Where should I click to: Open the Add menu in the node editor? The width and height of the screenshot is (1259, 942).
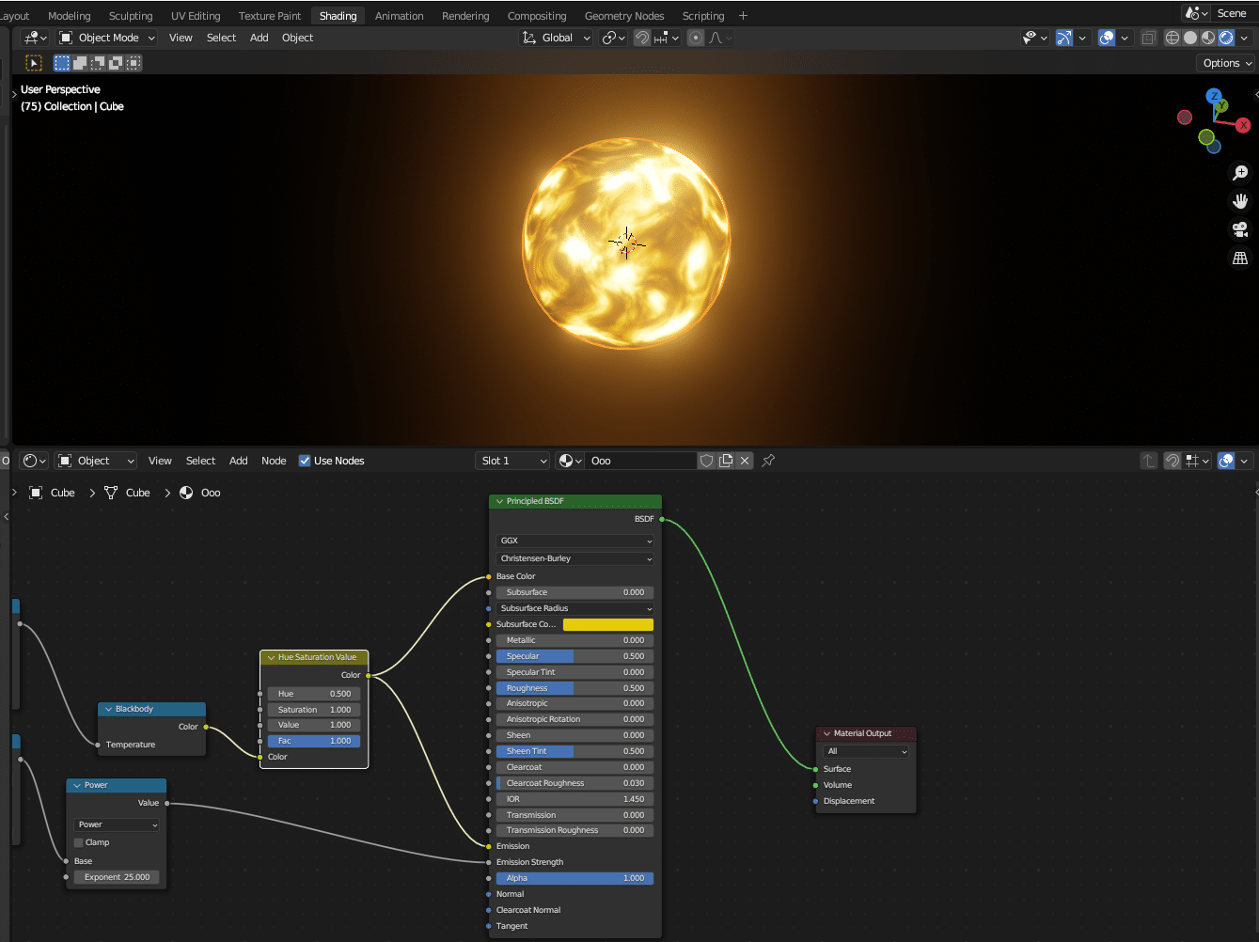click(x=238, y=460)
